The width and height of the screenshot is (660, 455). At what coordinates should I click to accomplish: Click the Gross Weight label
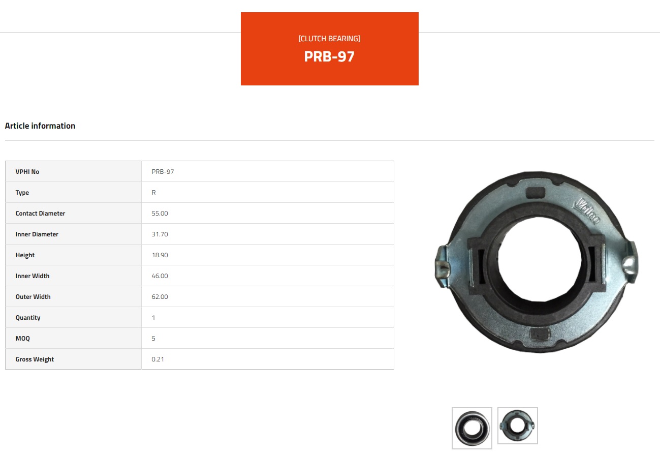pyautogui.click(x=35, y=359)
